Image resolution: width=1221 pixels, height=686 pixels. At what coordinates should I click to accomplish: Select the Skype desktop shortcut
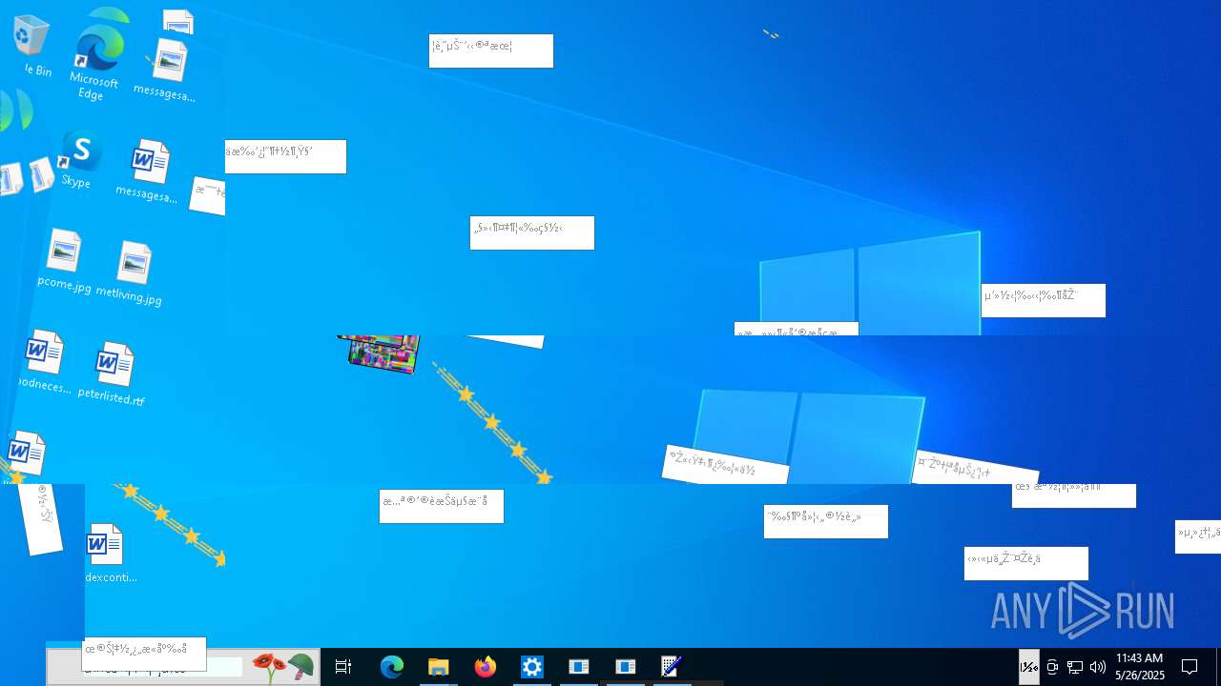coord(78,159)
